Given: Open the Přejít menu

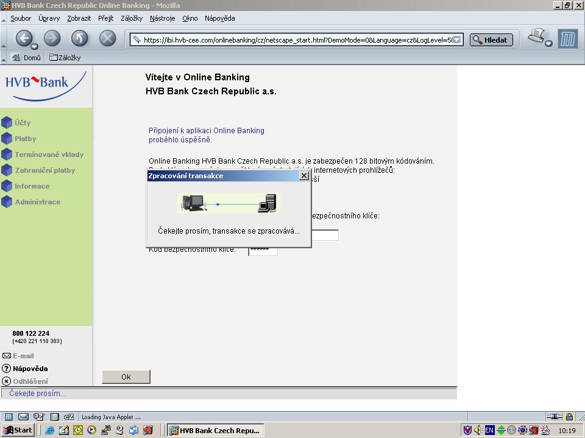Looking at the screenshot, I should point(105,18).
